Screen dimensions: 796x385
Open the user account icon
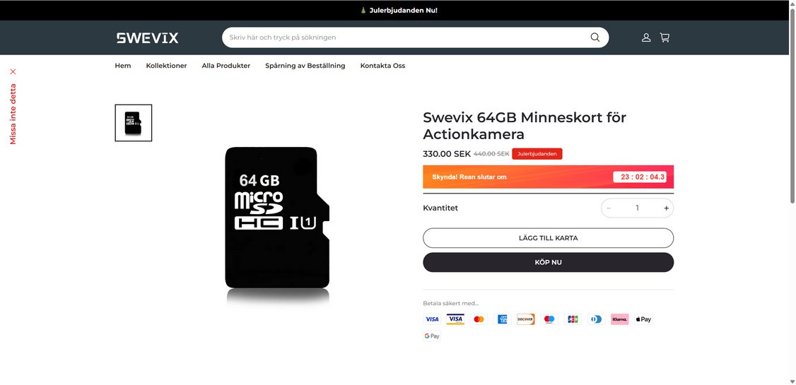(646, 37)
